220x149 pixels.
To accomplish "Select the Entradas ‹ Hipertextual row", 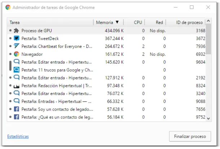I will [x=106, y=101].
